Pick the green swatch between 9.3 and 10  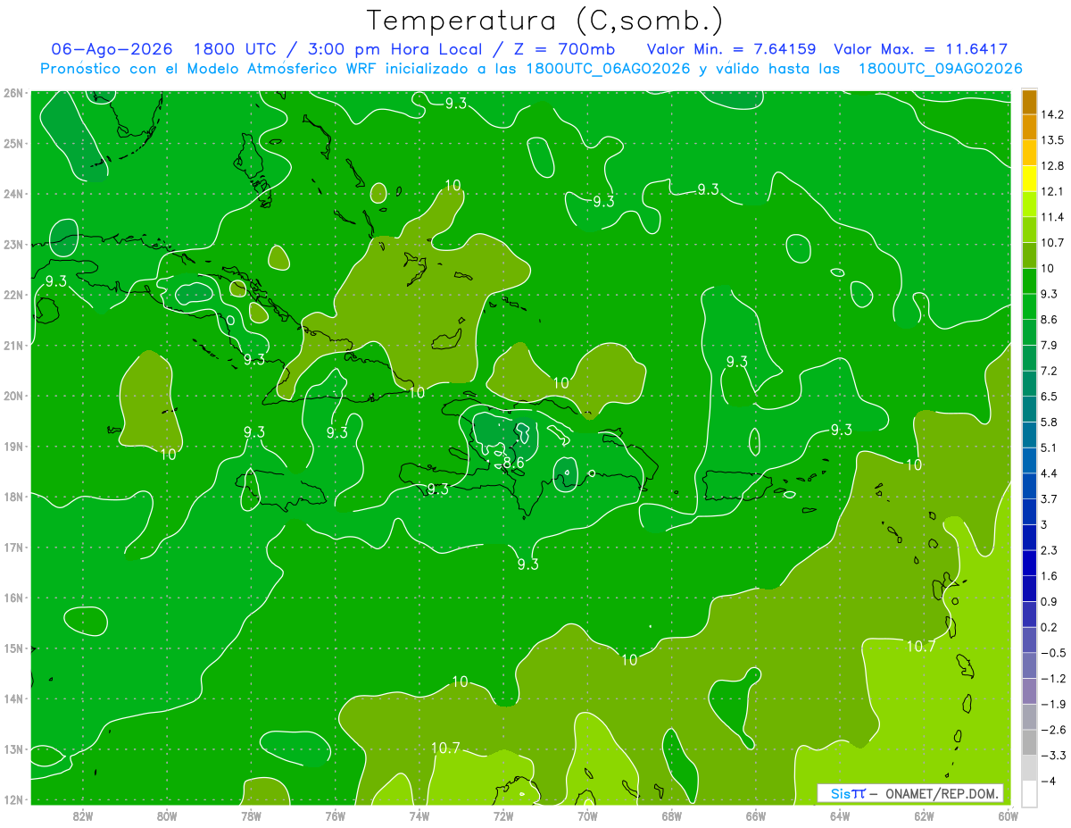click(x=1029, y=280)
